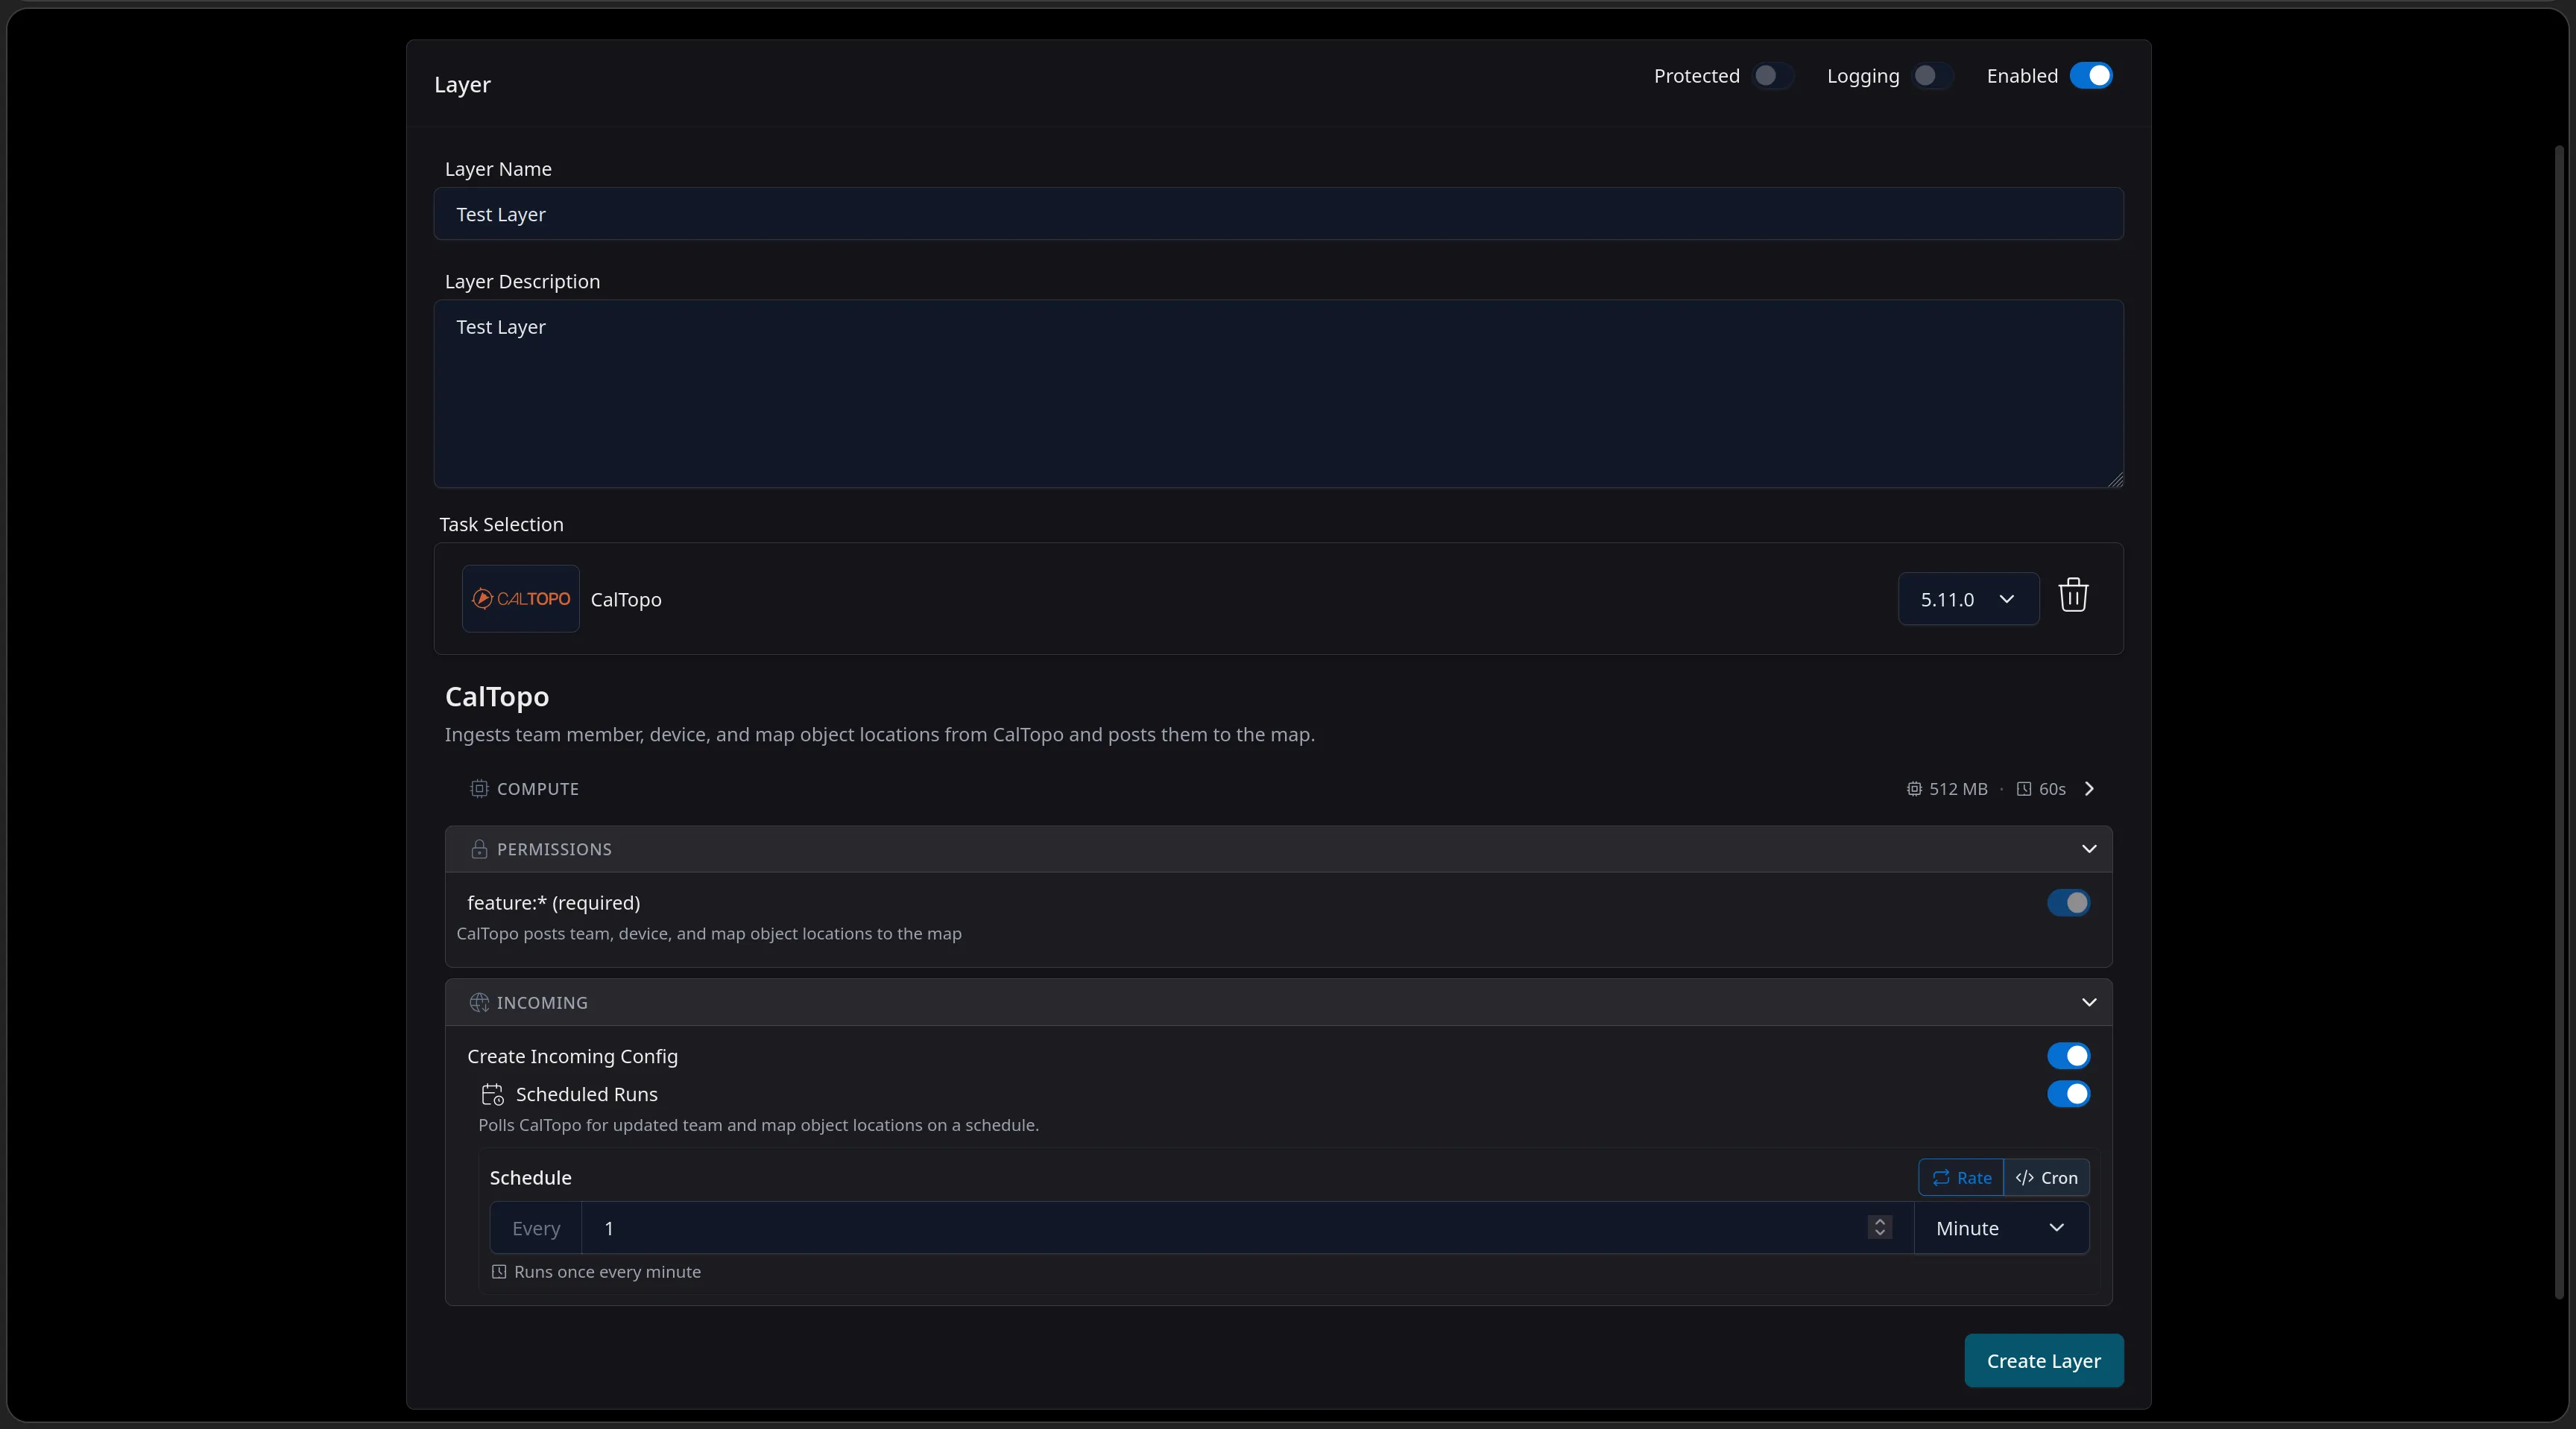Open the Minute unit dropdown
Screen dimensions: 2576x1429
click(x=2001, y=1228)
